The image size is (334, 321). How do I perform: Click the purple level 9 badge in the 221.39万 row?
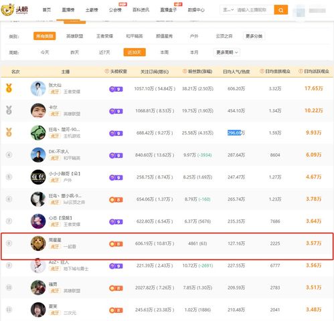116,266
